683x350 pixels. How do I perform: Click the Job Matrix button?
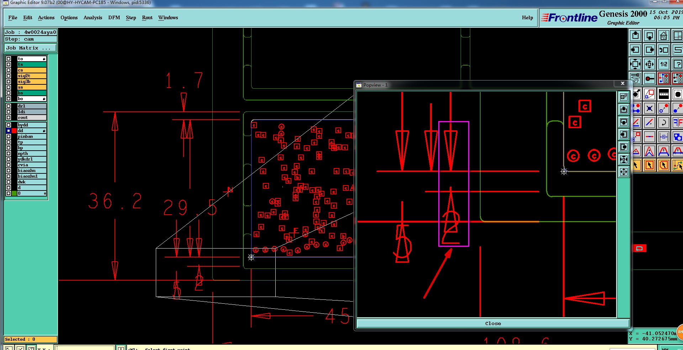click(31, 48)
